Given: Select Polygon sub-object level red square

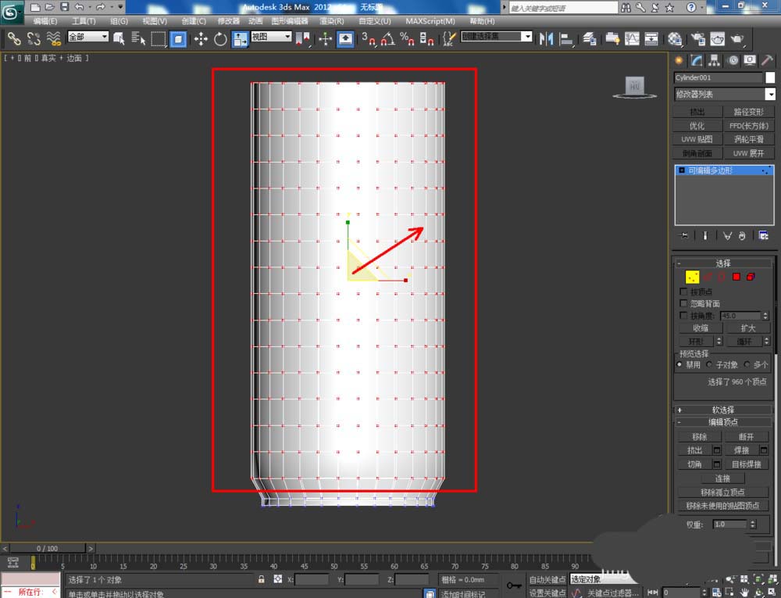Looking at the screenshot, I should (736, 277).
